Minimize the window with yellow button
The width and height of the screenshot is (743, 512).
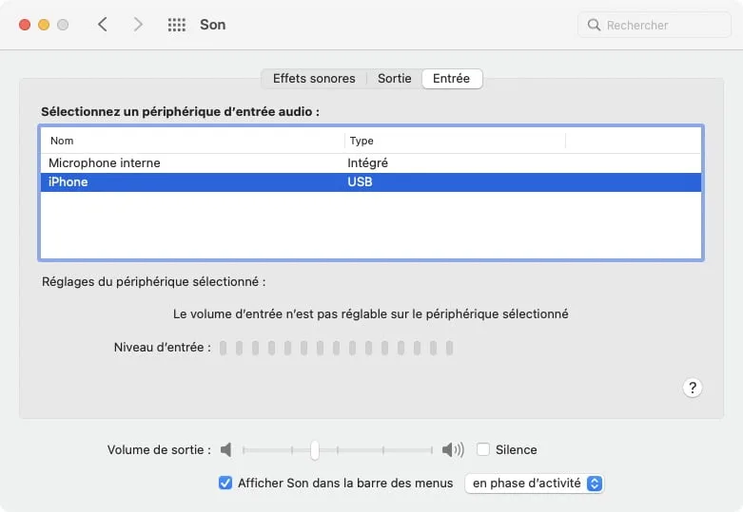click(x=44, y=25)
